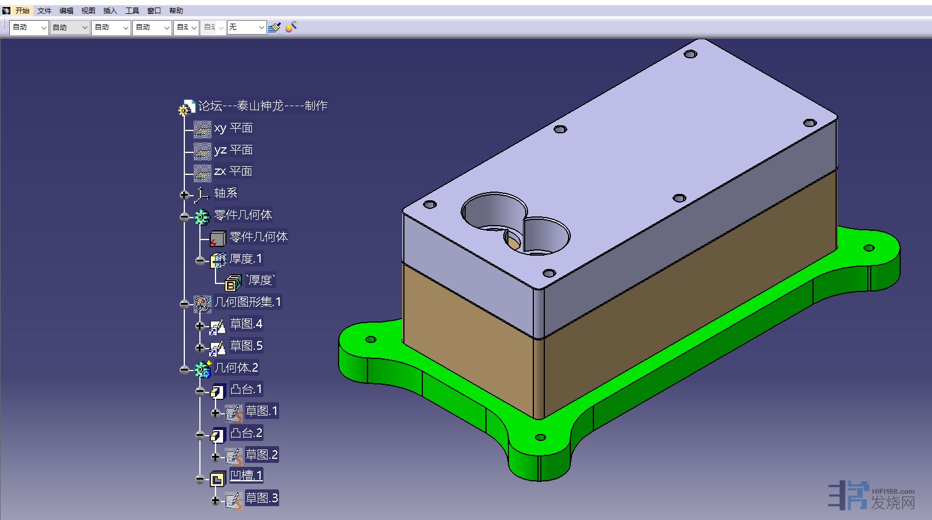Expand the 草图.3 tree node

[216, 500]
